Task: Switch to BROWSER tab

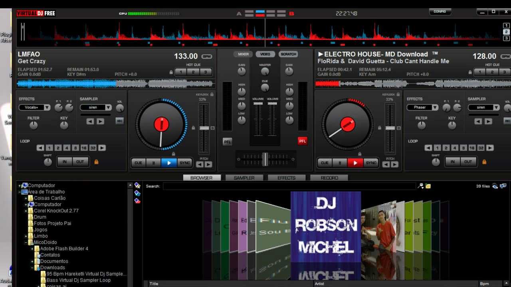Action: [202, 178]
